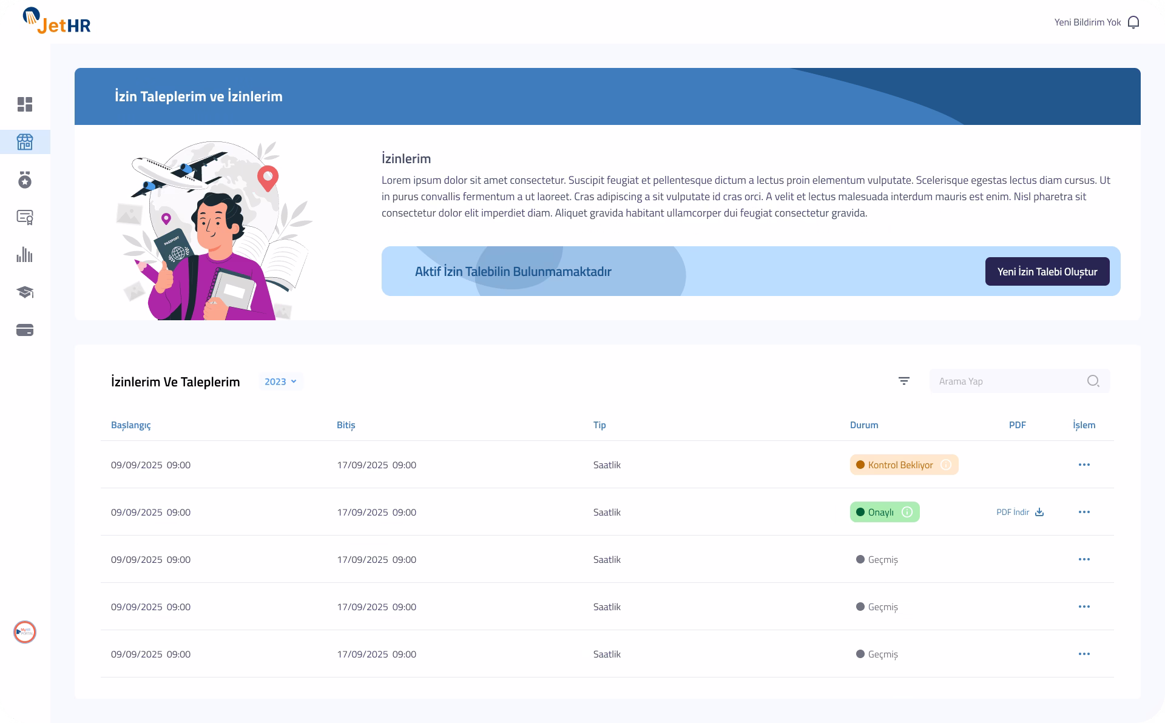This screenshot has width=1165, height=723.
Task: Open the dashboard grid icon in sidebar
Action: point(25,104)
